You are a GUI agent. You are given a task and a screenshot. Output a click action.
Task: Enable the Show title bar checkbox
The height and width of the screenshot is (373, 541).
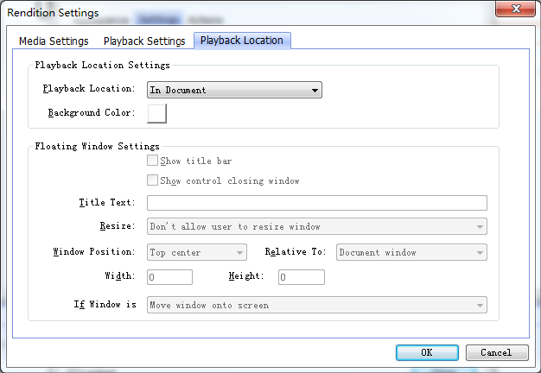[x=153, y=161]
